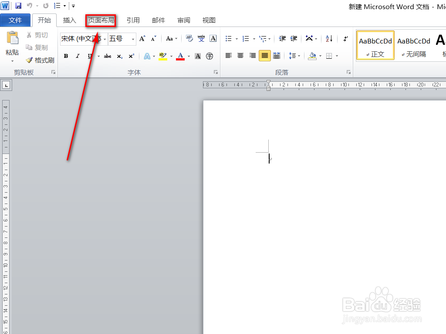Switch to the References (引用) tab

pos(133,20)
